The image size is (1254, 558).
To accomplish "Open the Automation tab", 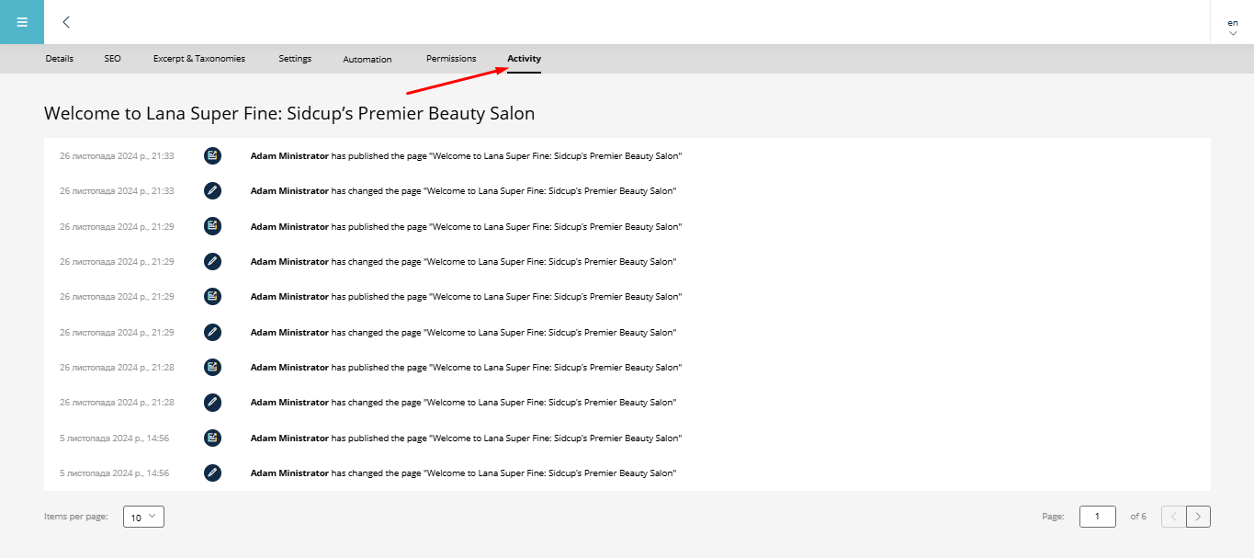I will [367, 60].
